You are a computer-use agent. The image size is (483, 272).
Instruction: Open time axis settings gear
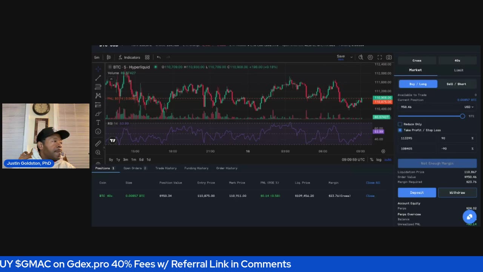point(383,151)
